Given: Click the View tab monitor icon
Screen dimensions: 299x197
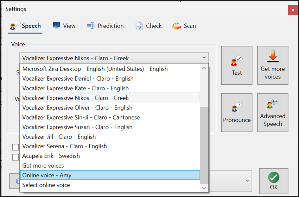Looking at the screenshot, I should 56,25.
